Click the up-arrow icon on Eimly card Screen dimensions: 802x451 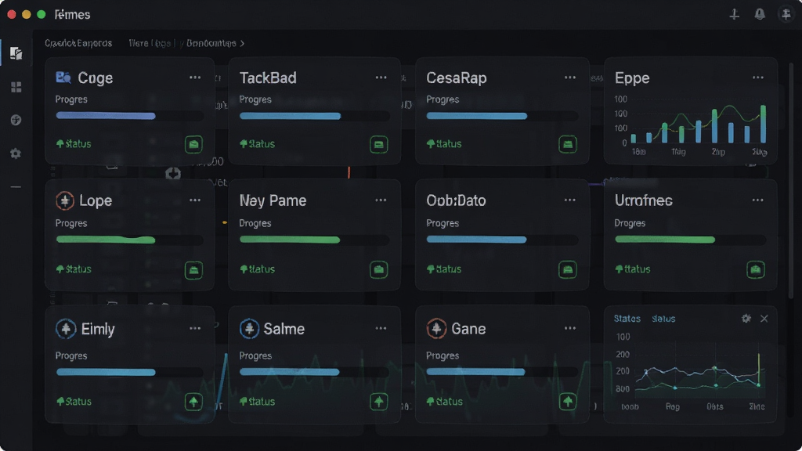tap(194, 402)
